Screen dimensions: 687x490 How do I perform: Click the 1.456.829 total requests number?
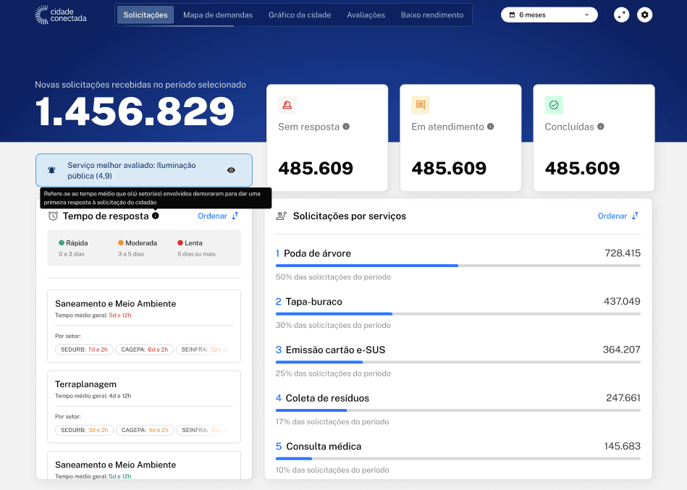(135, 111)
